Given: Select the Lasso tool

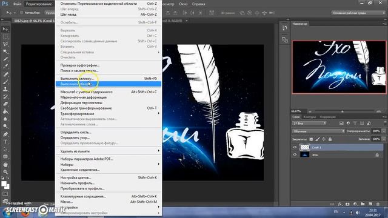Looking at the screenshot, I should (5, 44).
